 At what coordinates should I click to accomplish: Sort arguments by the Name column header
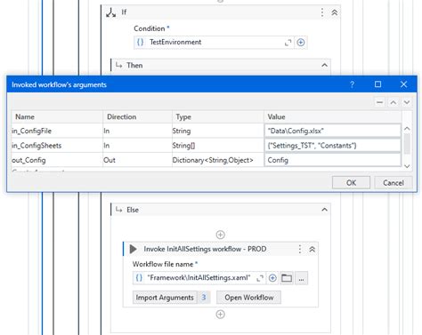point(57,116)
